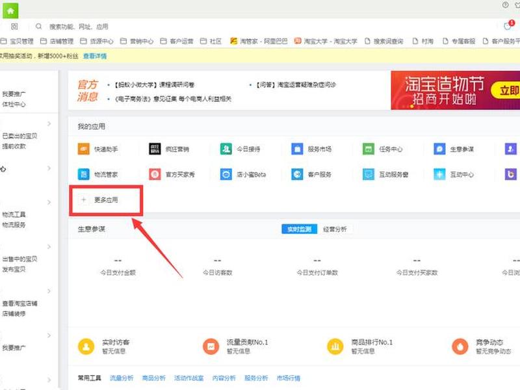Open 已卖出的宝贝 in the sidebar

(x=19, y=136)
